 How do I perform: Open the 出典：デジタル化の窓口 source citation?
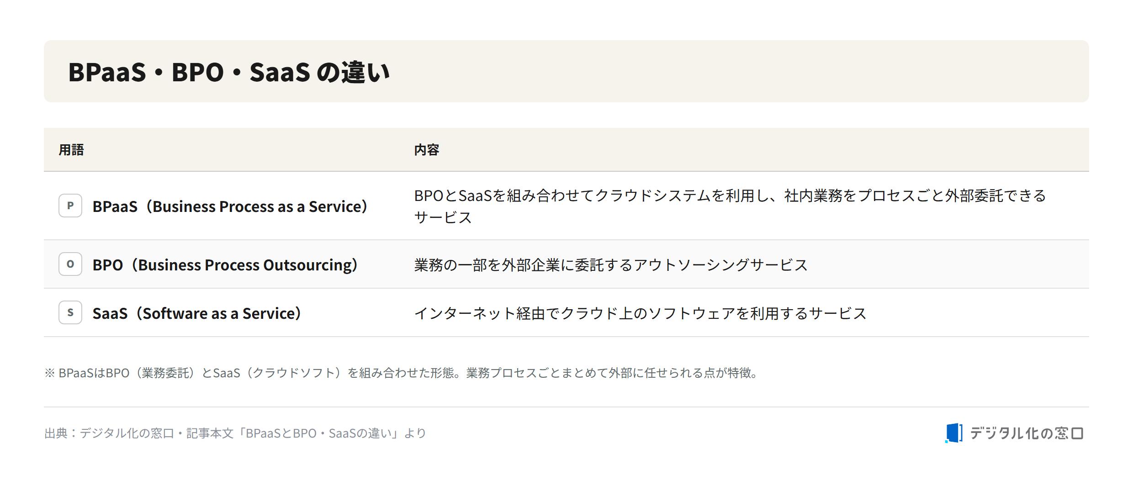[x=235, y=433]
